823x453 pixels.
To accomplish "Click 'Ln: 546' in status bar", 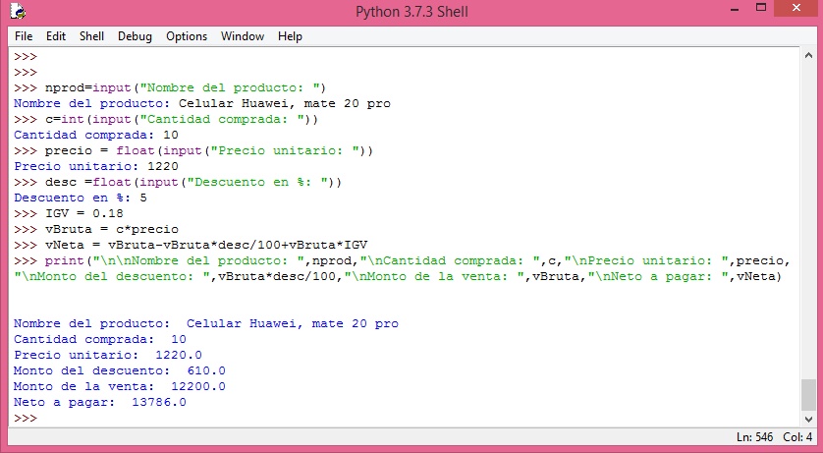I will click(x=755, y=437).
